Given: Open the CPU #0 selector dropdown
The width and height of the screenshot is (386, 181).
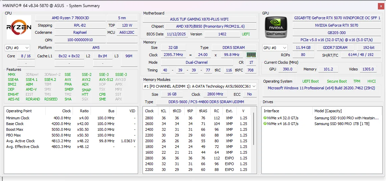Looking at the screenshot, I should pyautogui.click(x=17, y=48).
